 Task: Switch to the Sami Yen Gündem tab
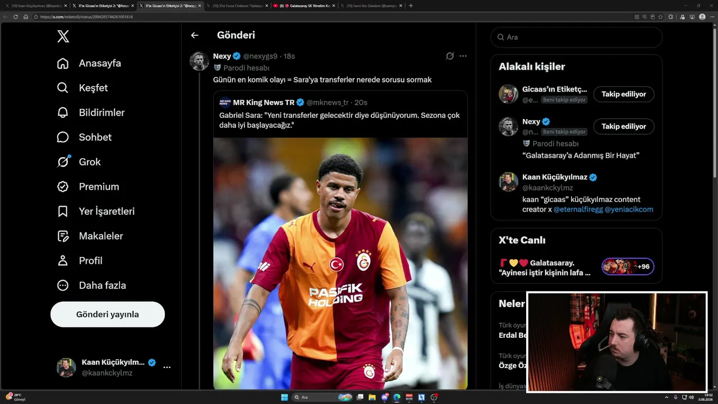pyautogui.click(x=370, y=6)
